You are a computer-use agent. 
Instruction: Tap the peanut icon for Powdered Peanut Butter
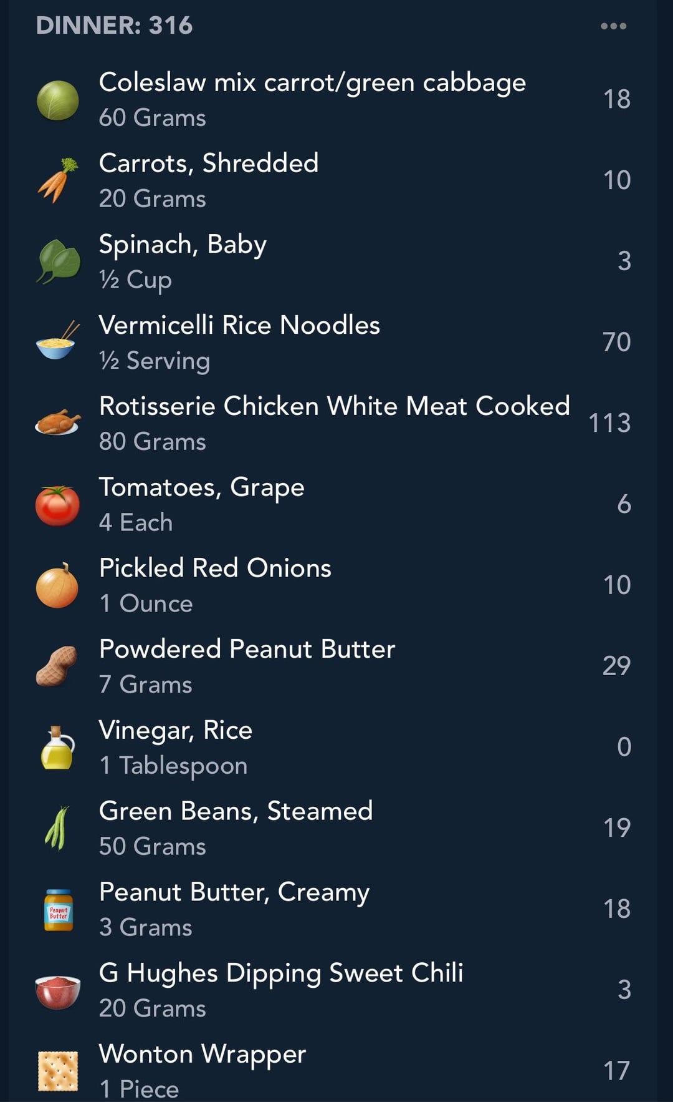[x=57, y=666]
